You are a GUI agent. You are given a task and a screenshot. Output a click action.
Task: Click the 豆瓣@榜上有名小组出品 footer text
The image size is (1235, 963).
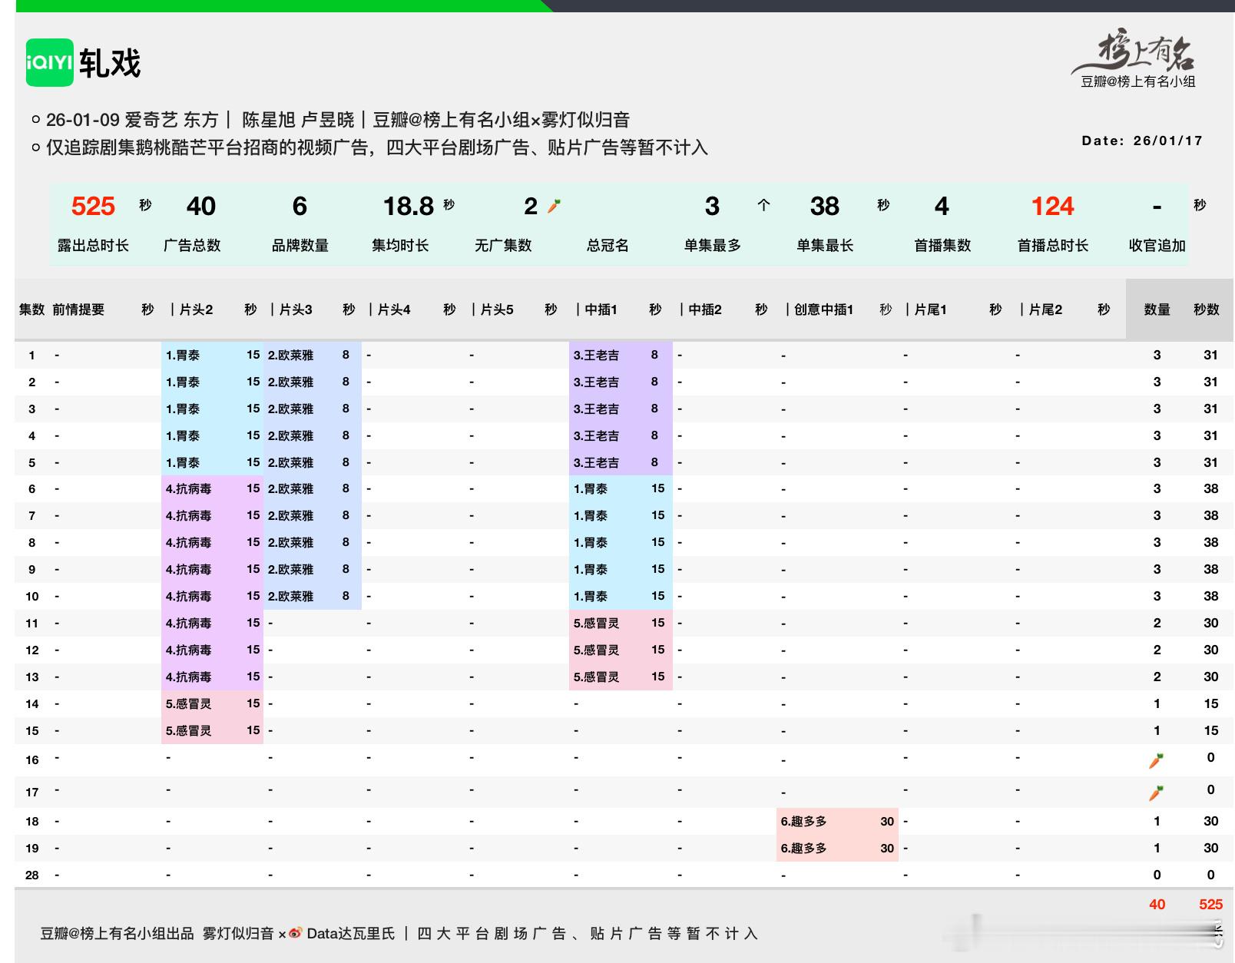tap(117, 933)
